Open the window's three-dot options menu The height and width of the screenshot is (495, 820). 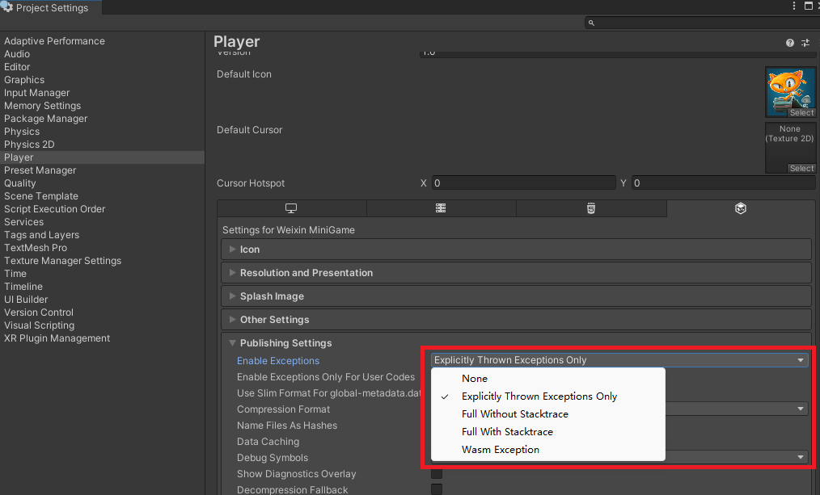tap(794, 6)
